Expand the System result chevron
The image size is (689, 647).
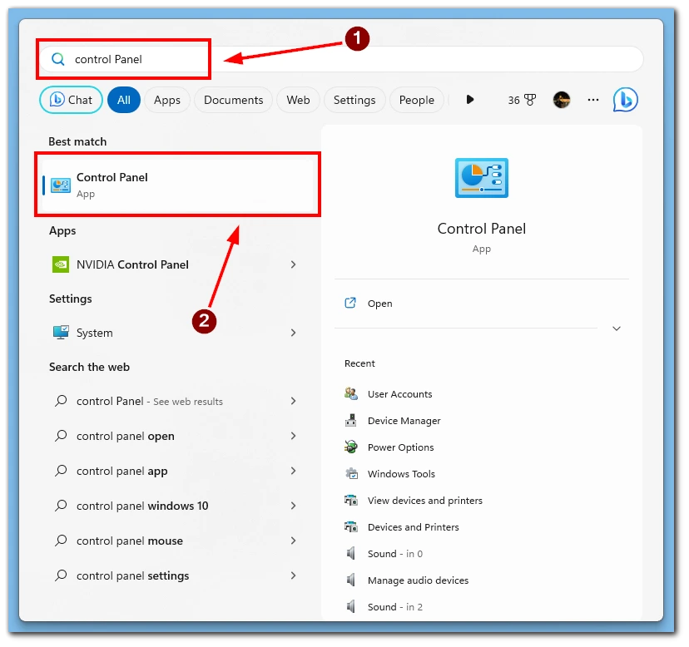click(x=293, y=333)
